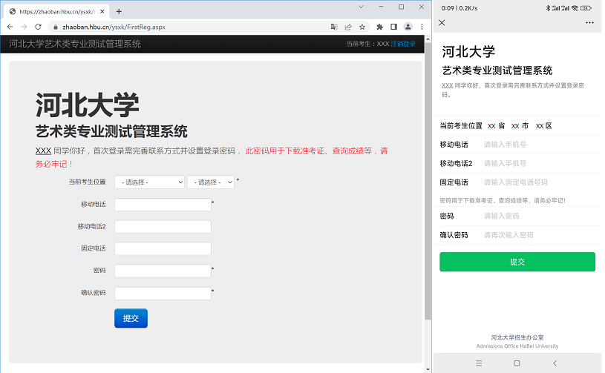Reload the page with refresh icon
This screenshot has height=373, width=605.
coord(38,27)
